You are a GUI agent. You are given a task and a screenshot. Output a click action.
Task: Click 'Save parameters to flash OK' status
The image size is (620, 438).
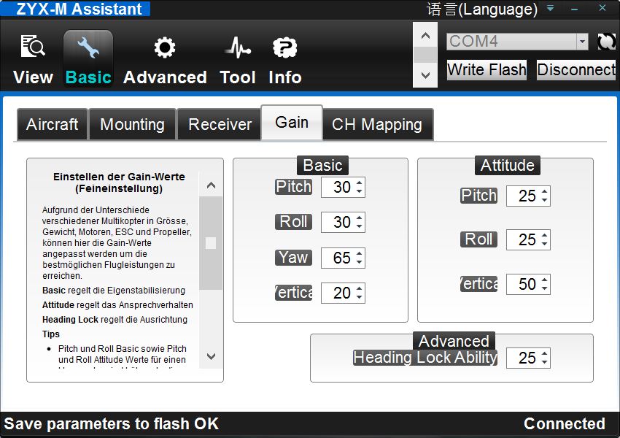point(112,423)
